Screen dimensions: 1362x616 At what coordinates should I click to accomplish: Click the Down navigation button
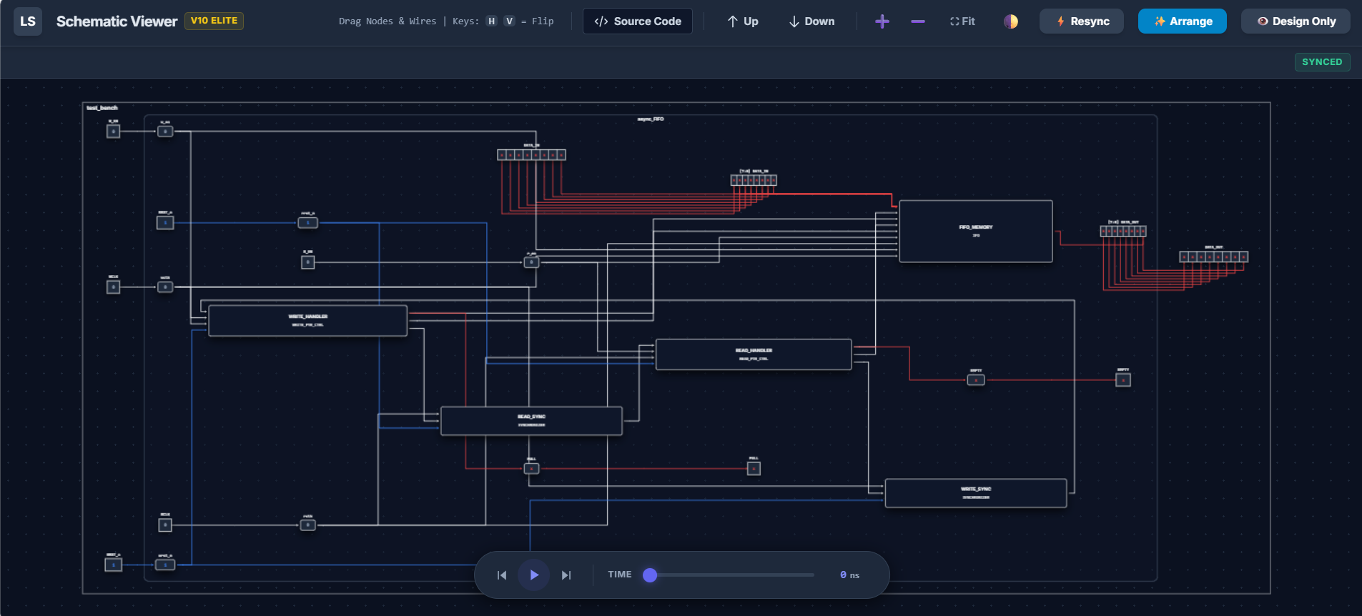click(811, 21)
